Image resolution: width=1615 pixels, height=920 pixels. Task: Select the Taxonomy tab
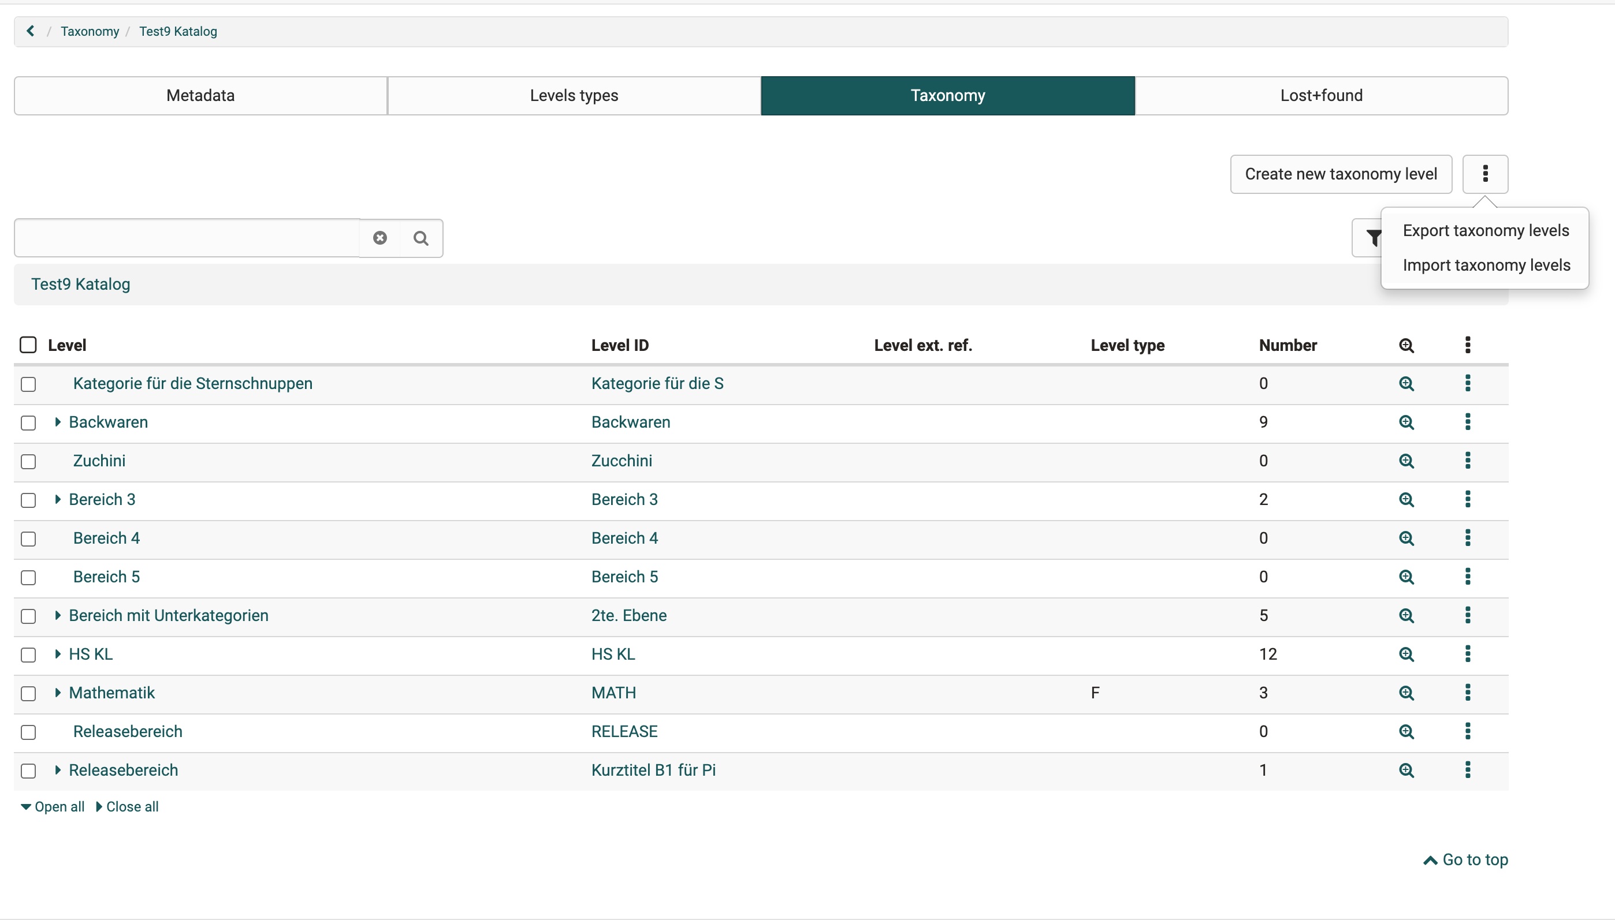[948, 95]
